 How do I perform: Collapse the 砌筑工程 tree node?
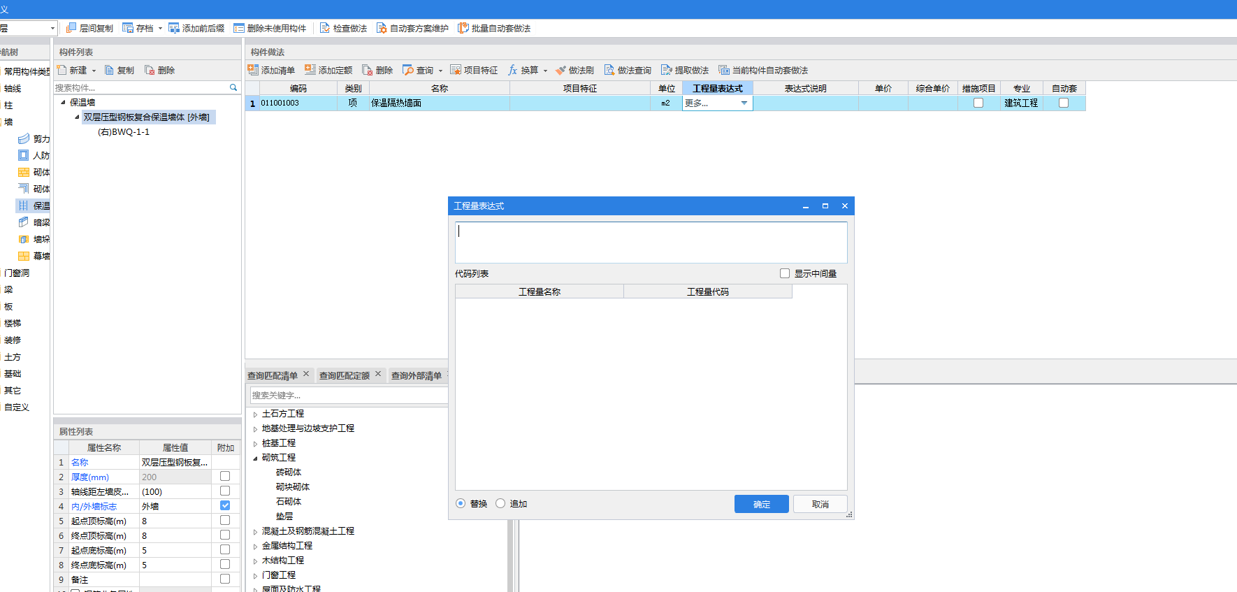255,459
